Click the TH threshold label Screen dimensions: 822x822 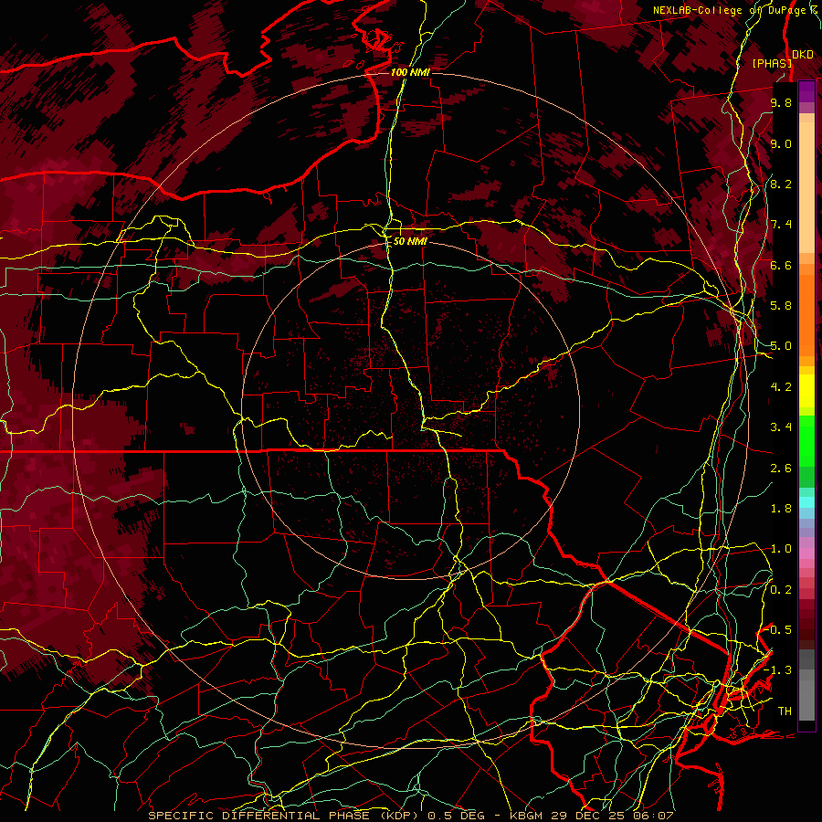(x=785, y=711)
